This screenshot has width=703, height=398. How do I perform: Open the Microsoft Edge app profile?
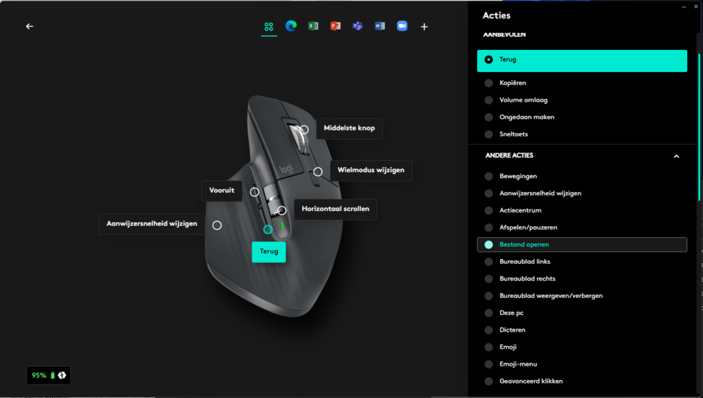click(x=291, y=26)
